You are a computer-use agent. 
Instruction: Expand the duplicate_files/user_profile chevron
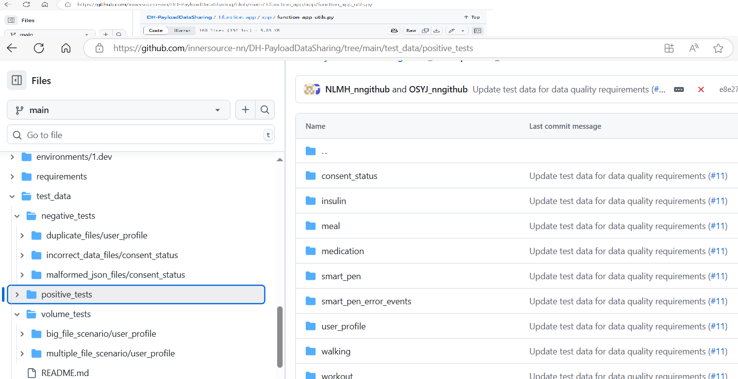22,235
